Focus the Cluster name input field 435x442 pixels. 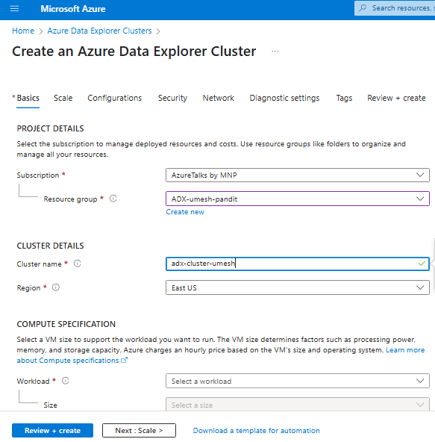pyautogui.click(x=298, y=264)
